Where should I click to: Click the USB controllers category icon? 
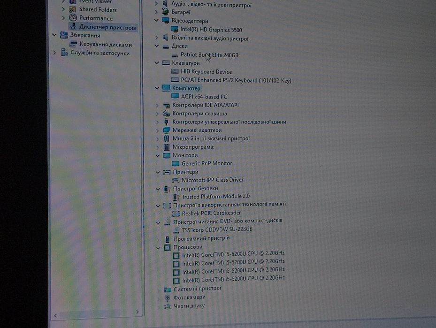tap(166, 122)
